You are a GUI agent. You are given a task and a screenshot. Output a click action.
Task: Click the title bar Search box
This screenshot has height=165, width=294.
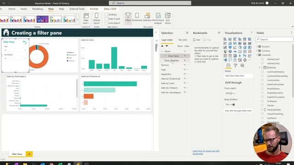pos(150,3)
